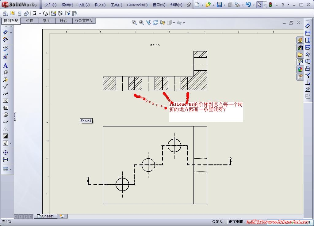The width and height of the screenshot is (314, 226).
Task: Click the Print icon
Action: tap(237, 5)
